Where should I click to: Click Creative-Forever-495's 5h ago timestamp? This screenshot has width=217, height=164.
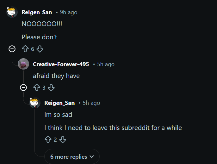click(106, 64)
